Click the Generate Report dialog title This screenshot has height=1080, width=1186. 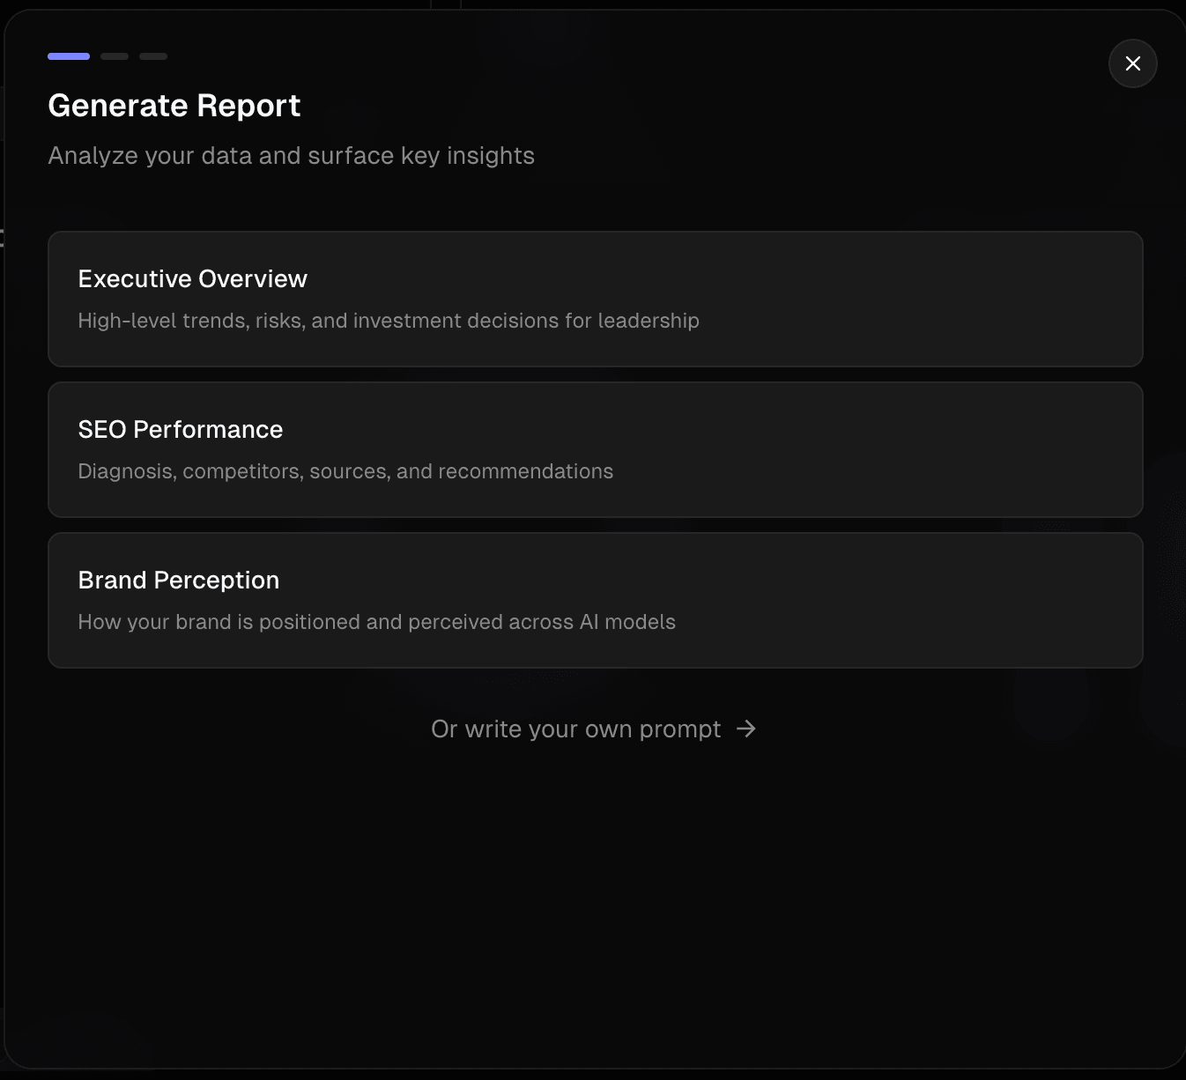click(174, 105)
